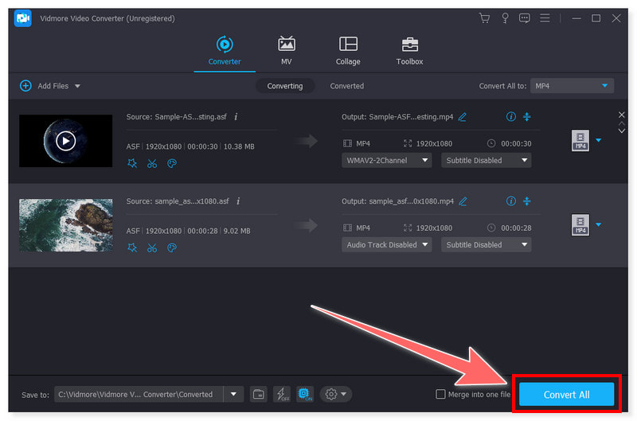Open the MV tab
The height and width of the screenshot is (421, 637).
coord(286,51)
